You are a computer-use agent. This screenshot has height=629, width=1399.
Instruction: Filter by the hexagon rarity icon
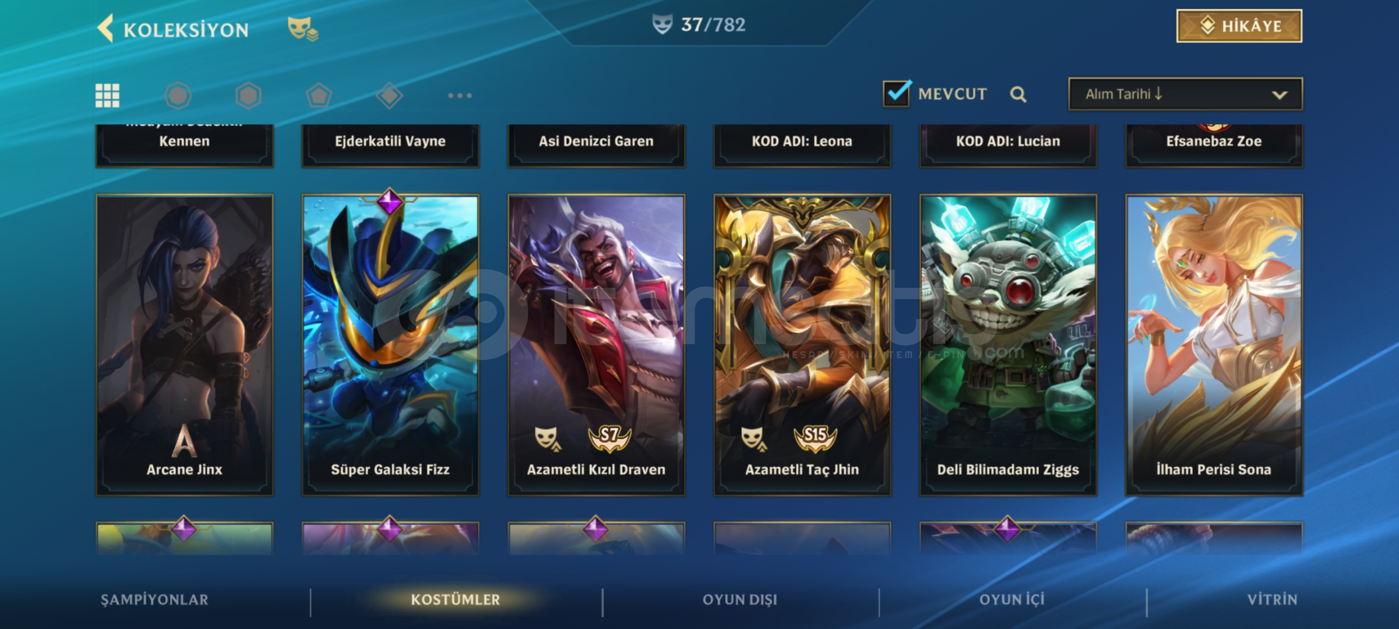pos(248,96)
